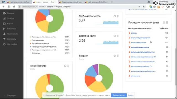
Task: Click the page vertical scrollbar
Action: point(176,67)
